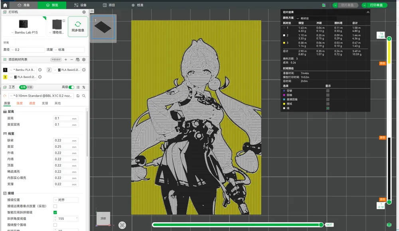Uncheck 智能应用斜拼接缝 checkbox

(x=55, y=212)
